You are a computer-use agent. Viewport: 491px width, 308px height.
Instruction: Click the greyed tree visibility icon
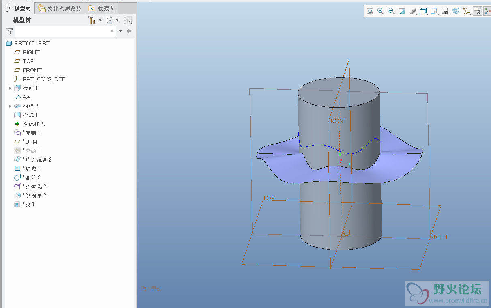pyautogui.click(x=128, y=20)
